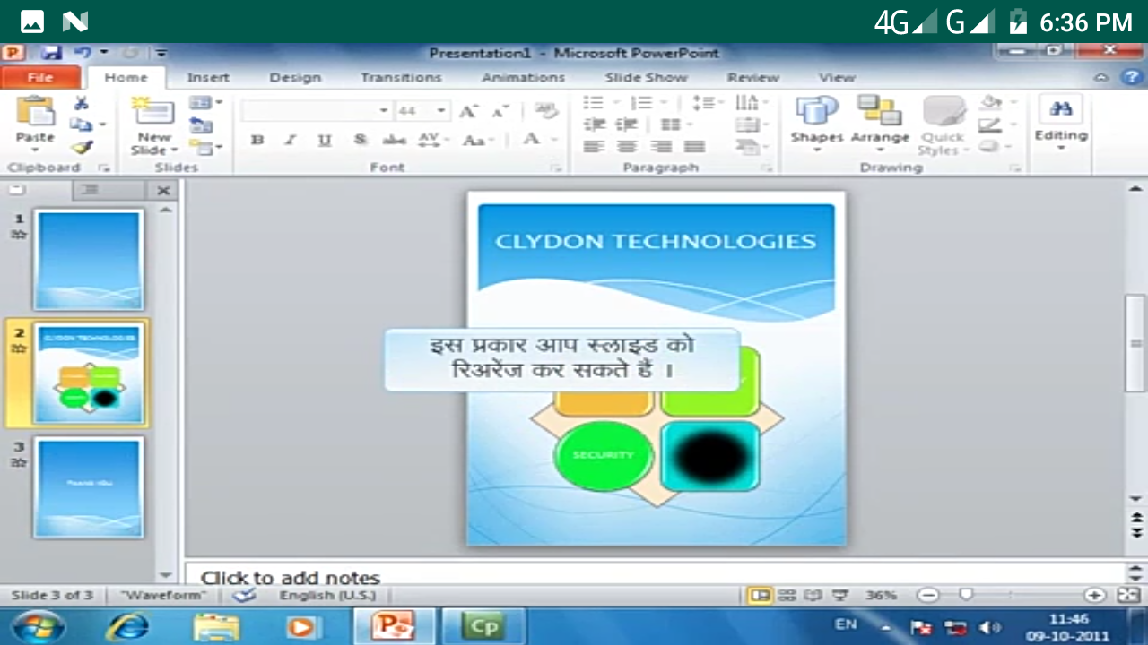Open Customize Quick Access Toolbar dropdown
The image size is (1148, 645).
click(x=161, y=54)
